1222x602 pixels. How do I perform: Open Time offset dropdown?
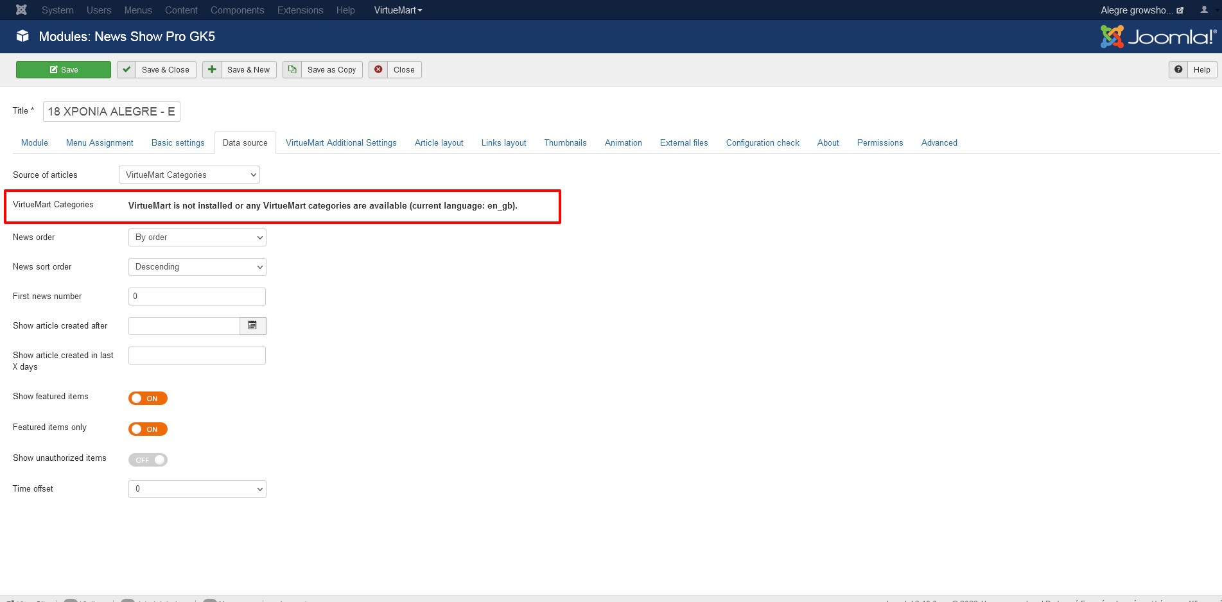click(197, 489)
